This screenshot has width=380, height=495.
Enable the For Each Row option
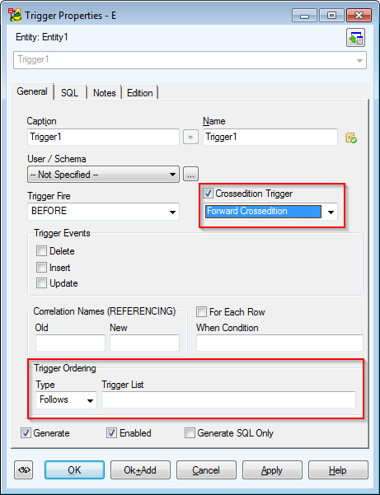click(x=201, y=312)
